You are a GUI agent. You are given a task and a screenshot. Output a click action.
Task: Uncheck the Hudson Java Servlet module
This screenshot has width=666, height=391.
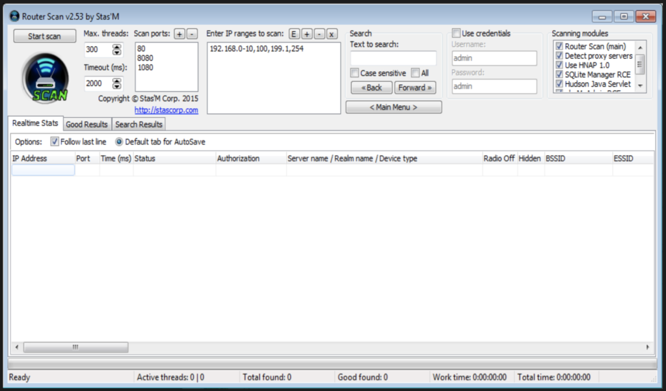559,84
